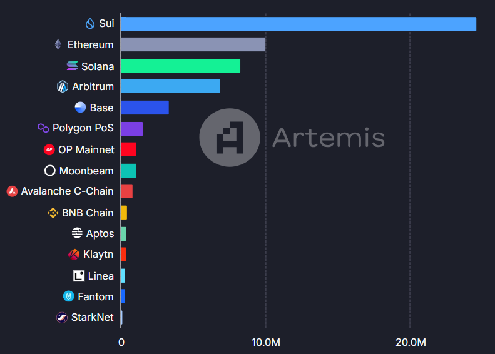Click the 10.0M axis label

(x=266, y=342)
